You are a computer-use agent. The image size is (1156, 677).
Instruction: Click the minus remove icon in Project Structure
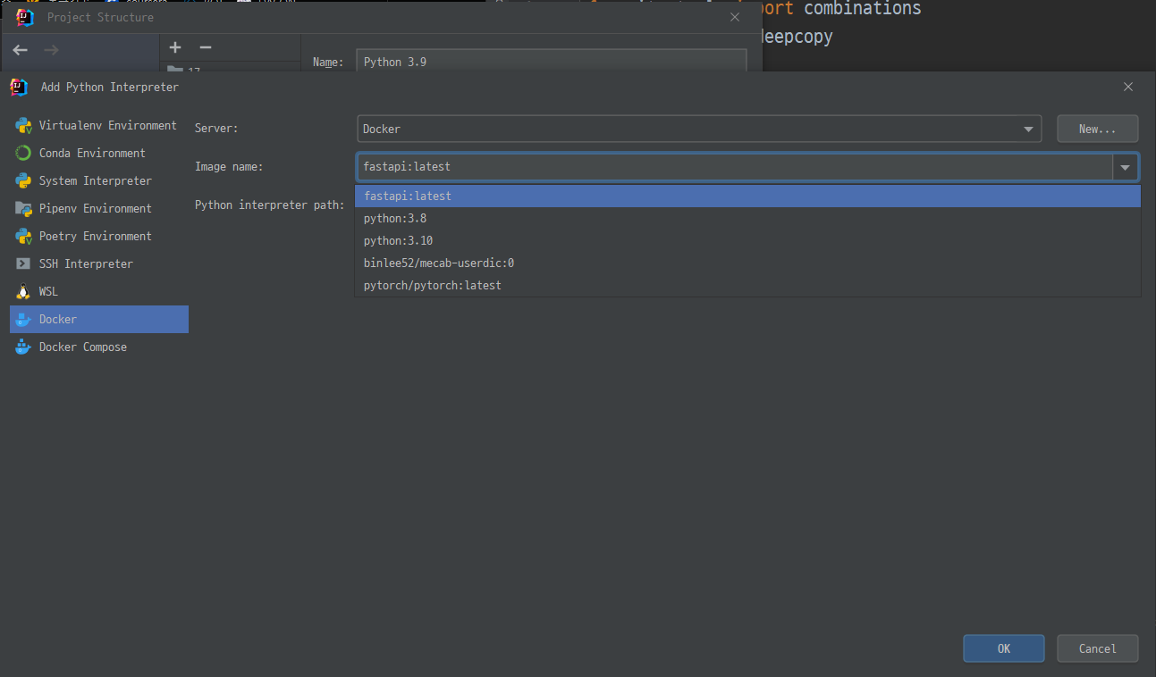pyautogui.click(x=206, y=47)
